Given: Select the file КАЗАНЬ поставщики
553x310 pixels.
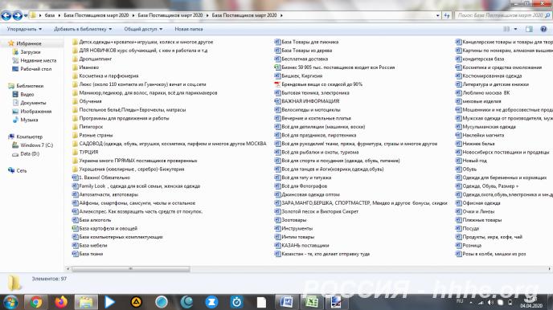Looking at the screenshot, I should (x=305, y=246).
